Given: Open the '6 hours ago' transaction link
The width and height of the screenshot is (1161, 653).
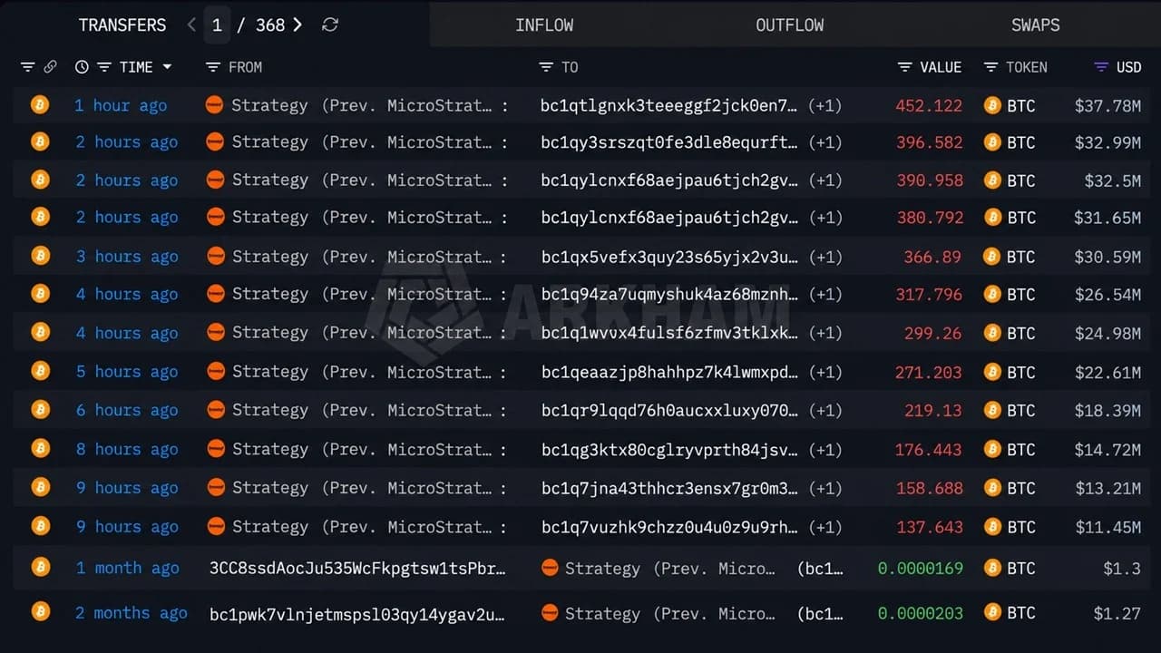Looking at the screenshot, I should (127, 411).
